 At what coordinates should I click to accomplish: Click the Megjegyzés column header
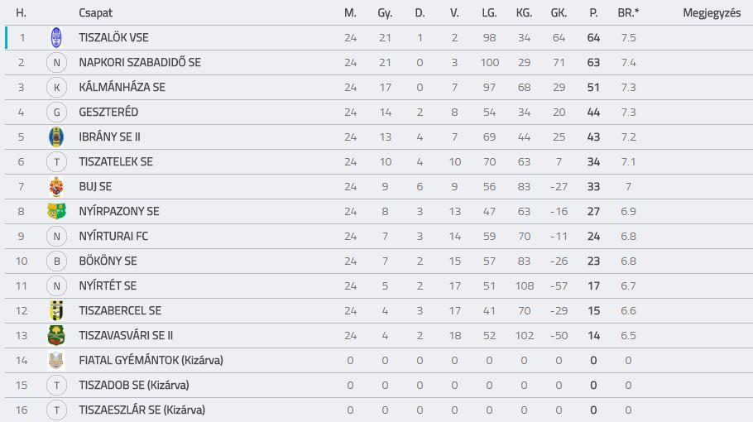click(712, 13)
